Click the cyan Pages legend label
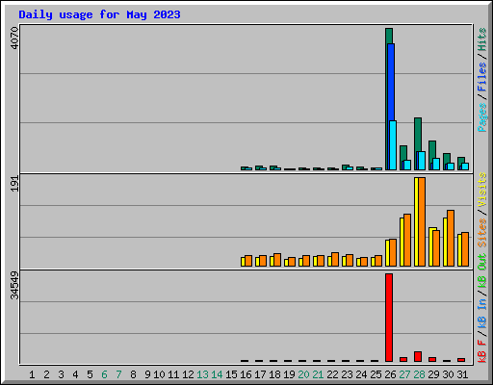The width and height of the screenshot is (493, 385). (x=482, y=117)
